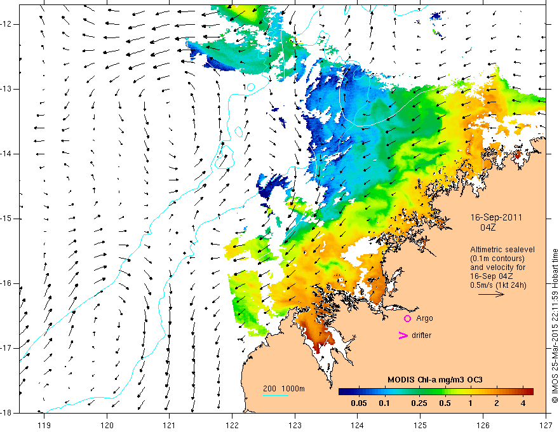Click longitude axis label '124'

(x=358, y=425)
